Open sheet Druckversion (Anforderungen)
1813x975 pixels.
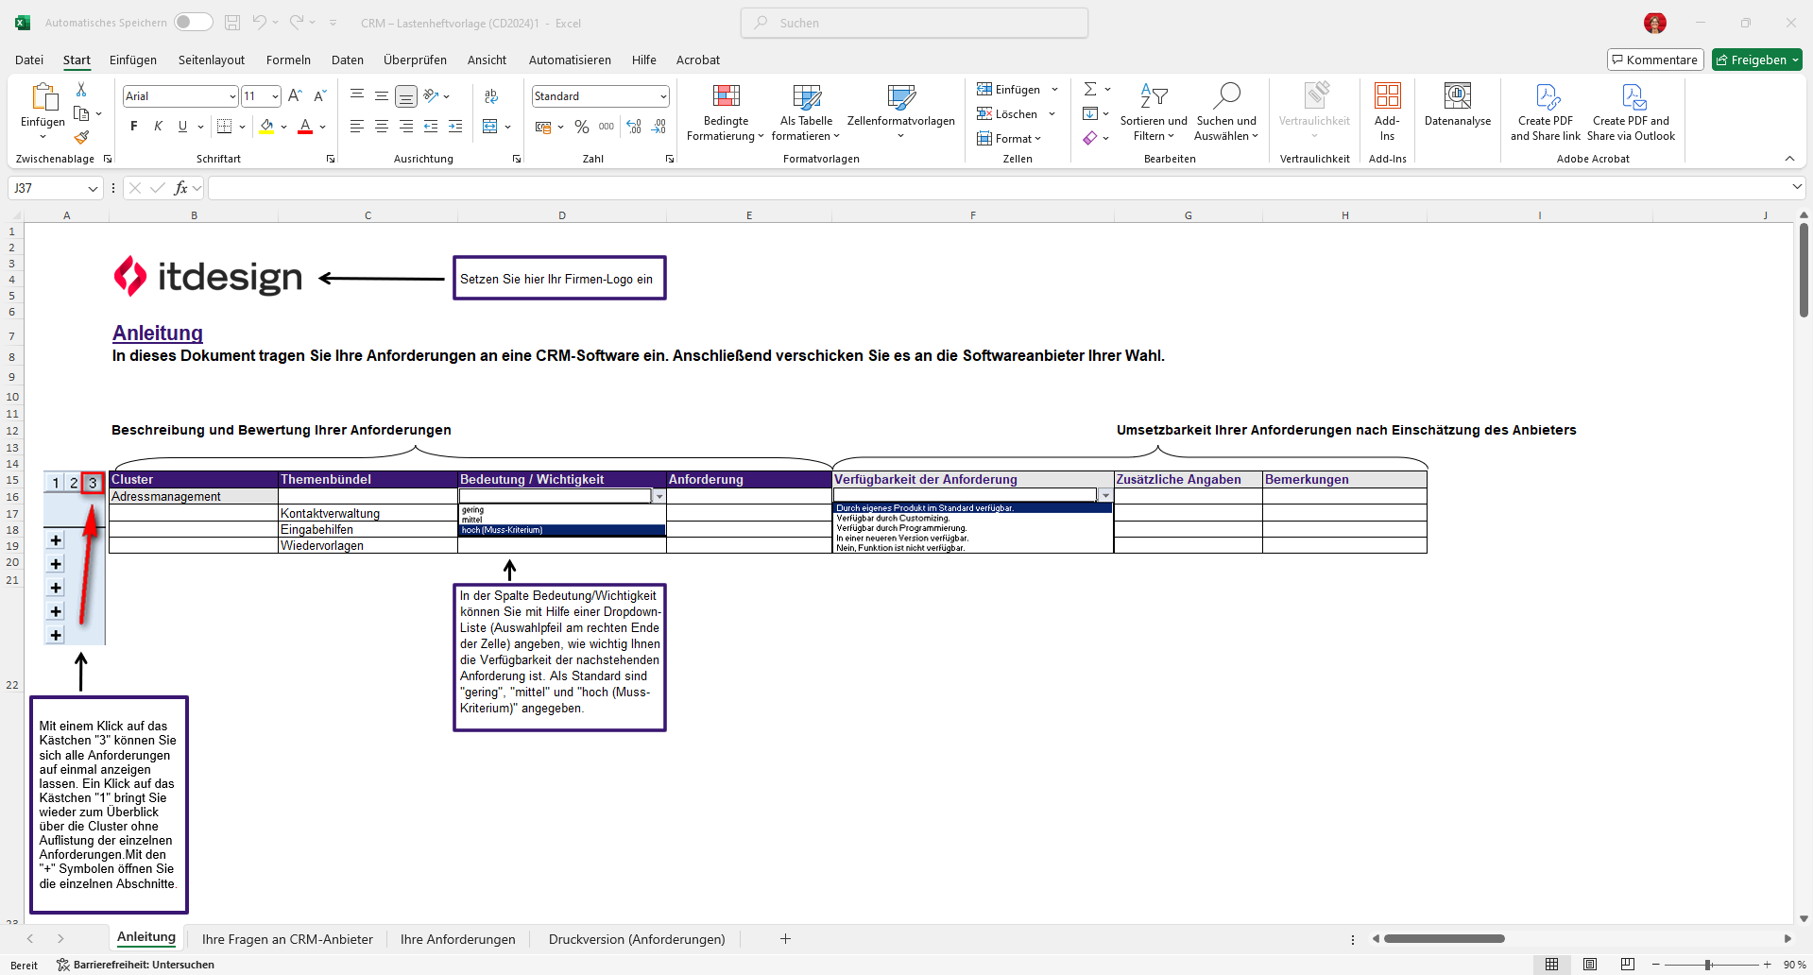point(637,939)
